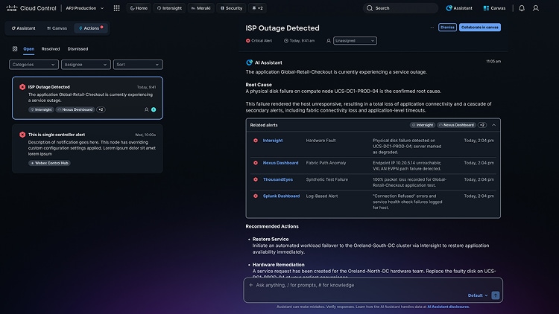The image size is (559, 314).
Task: Open the app launcher grid icon
Action: 116,8
